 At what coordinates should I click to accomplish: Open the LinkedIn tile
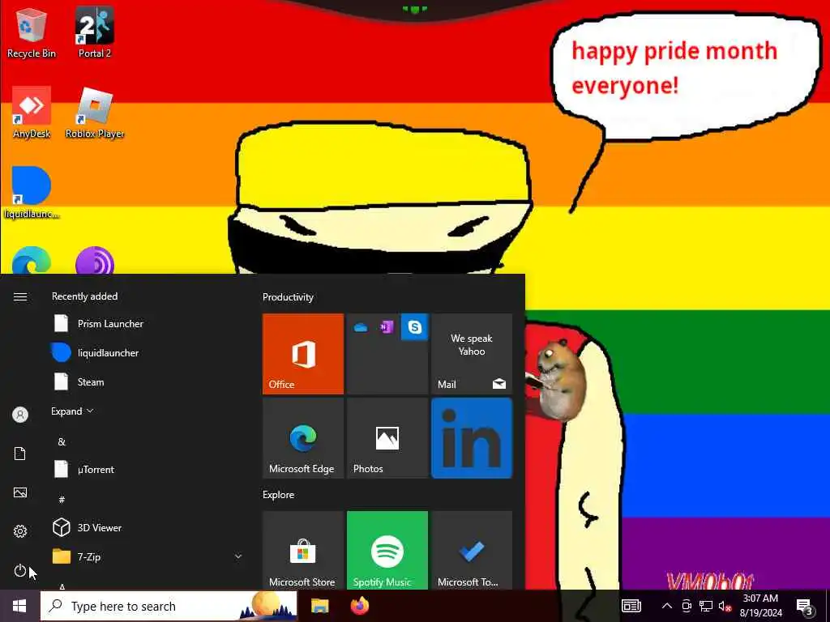click(x=472, y=438)
